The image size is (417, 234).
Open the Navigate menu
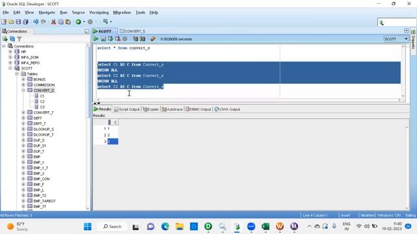click(47, 12)
